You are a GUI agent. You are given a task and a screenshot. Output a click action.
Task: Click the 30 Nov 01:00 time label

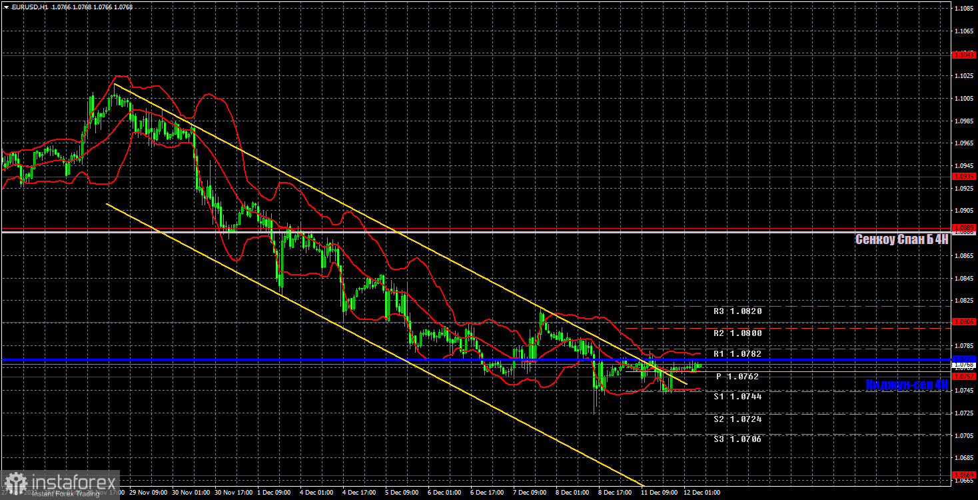pos(191,493)
